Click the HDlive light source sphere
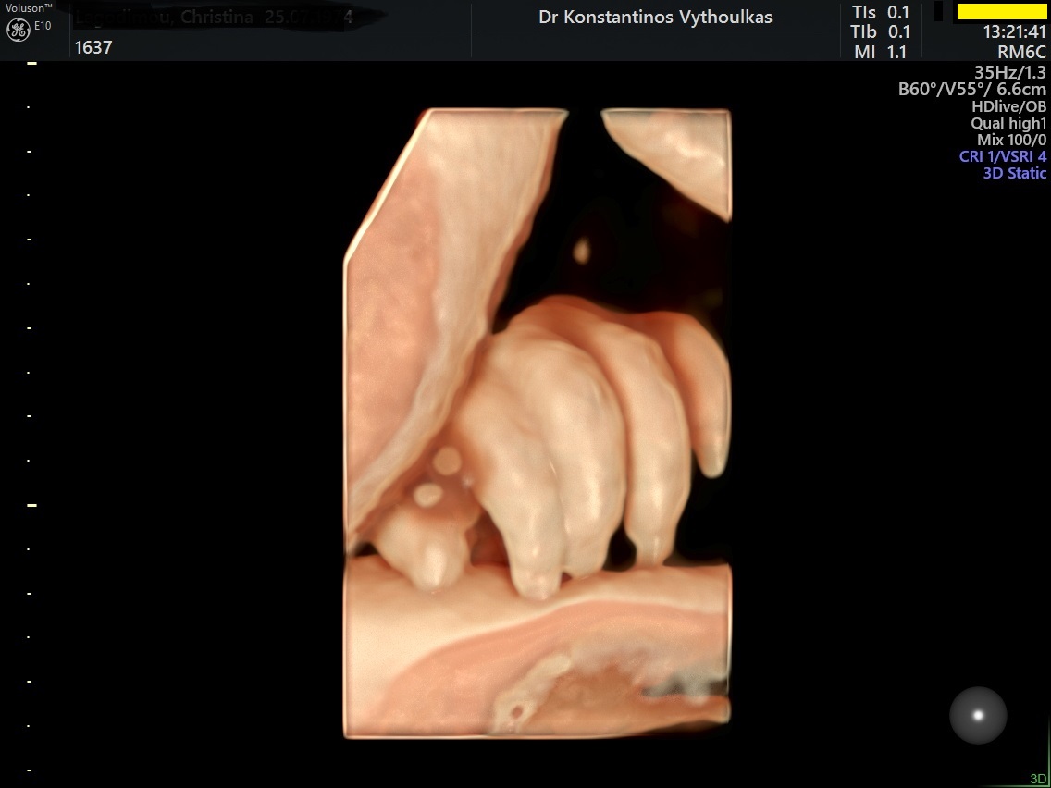The image size is (1051, 788). point(978,715)
